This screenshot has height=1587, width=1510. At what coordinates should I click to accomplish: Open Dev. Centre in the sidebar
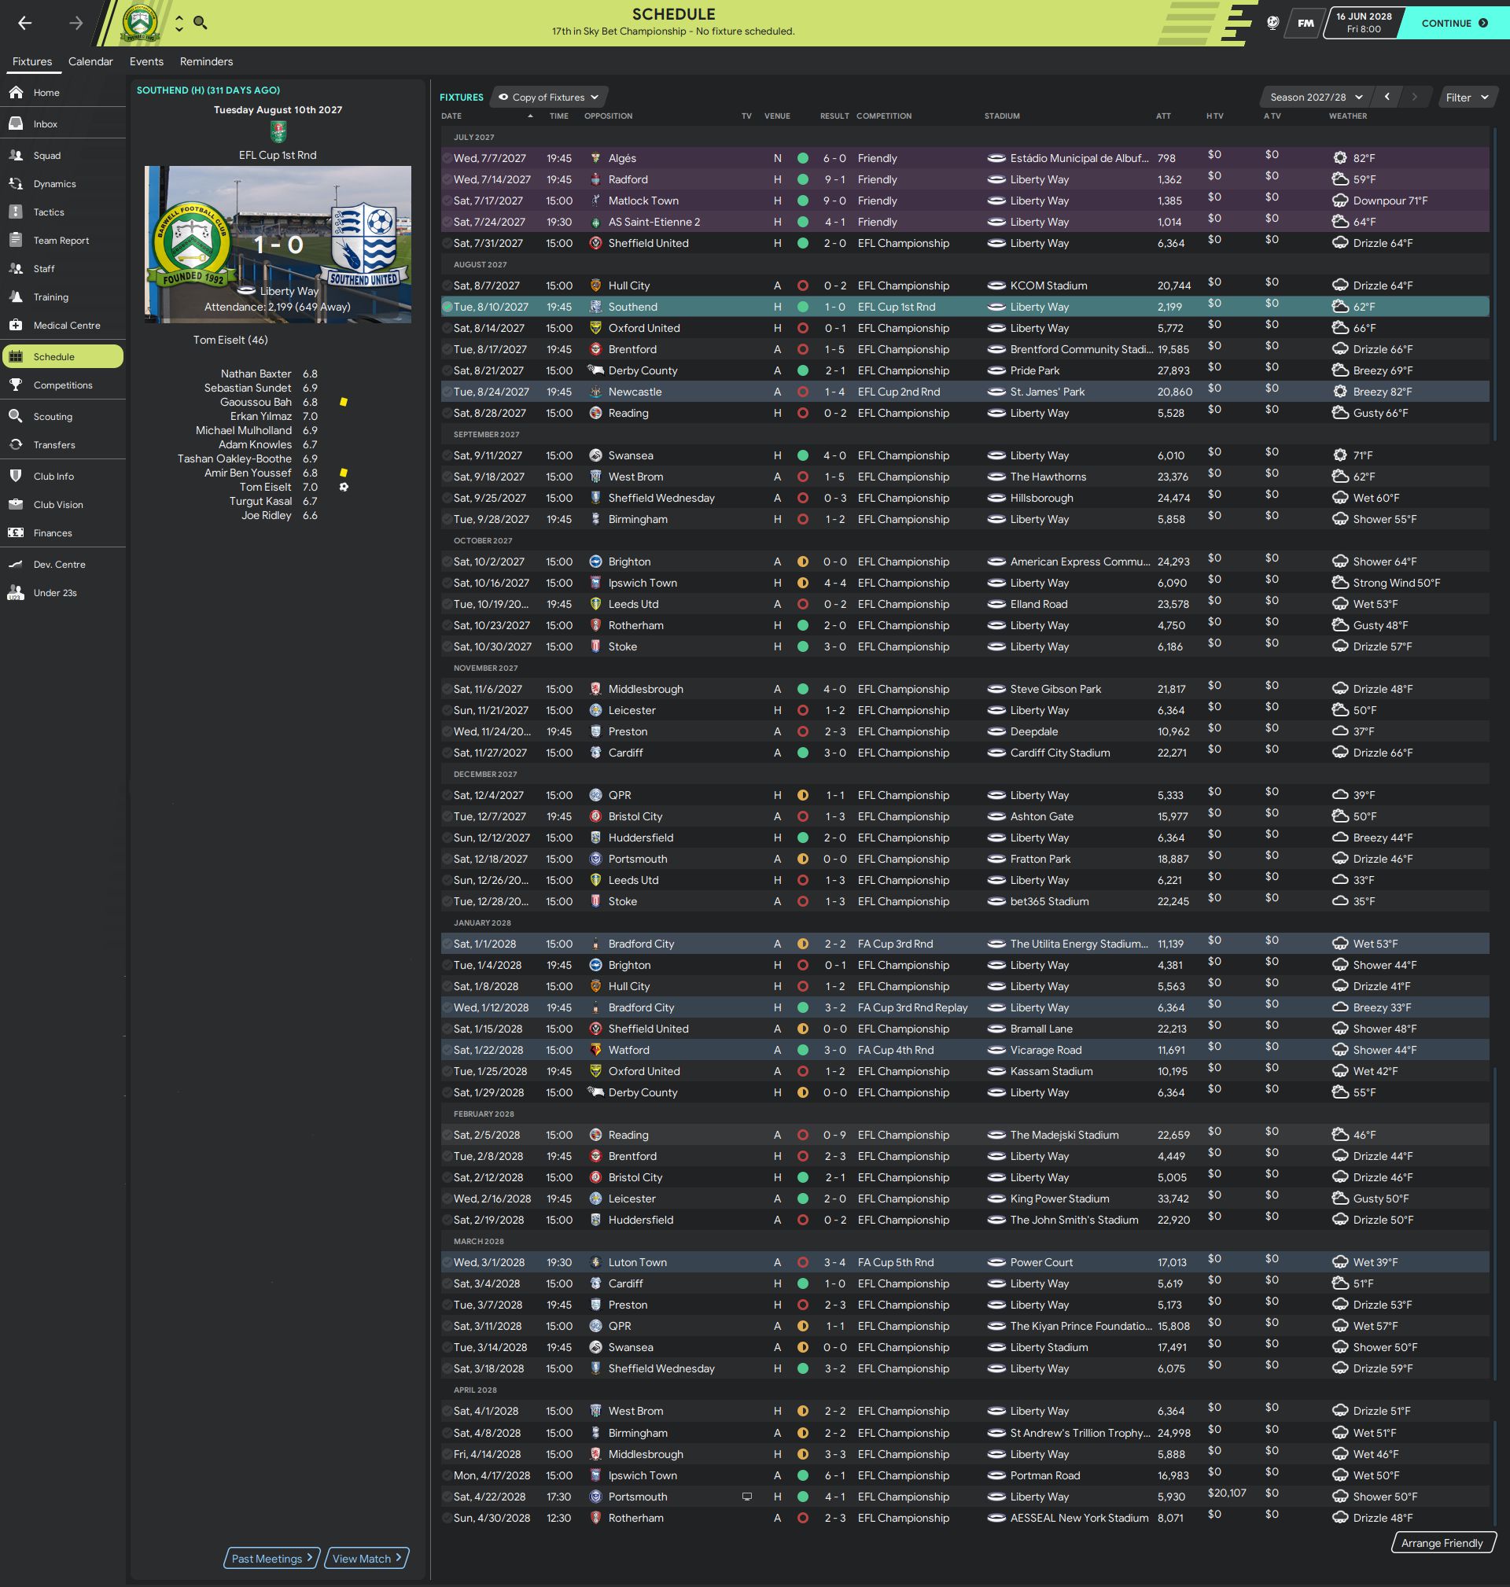click(63, 564)
